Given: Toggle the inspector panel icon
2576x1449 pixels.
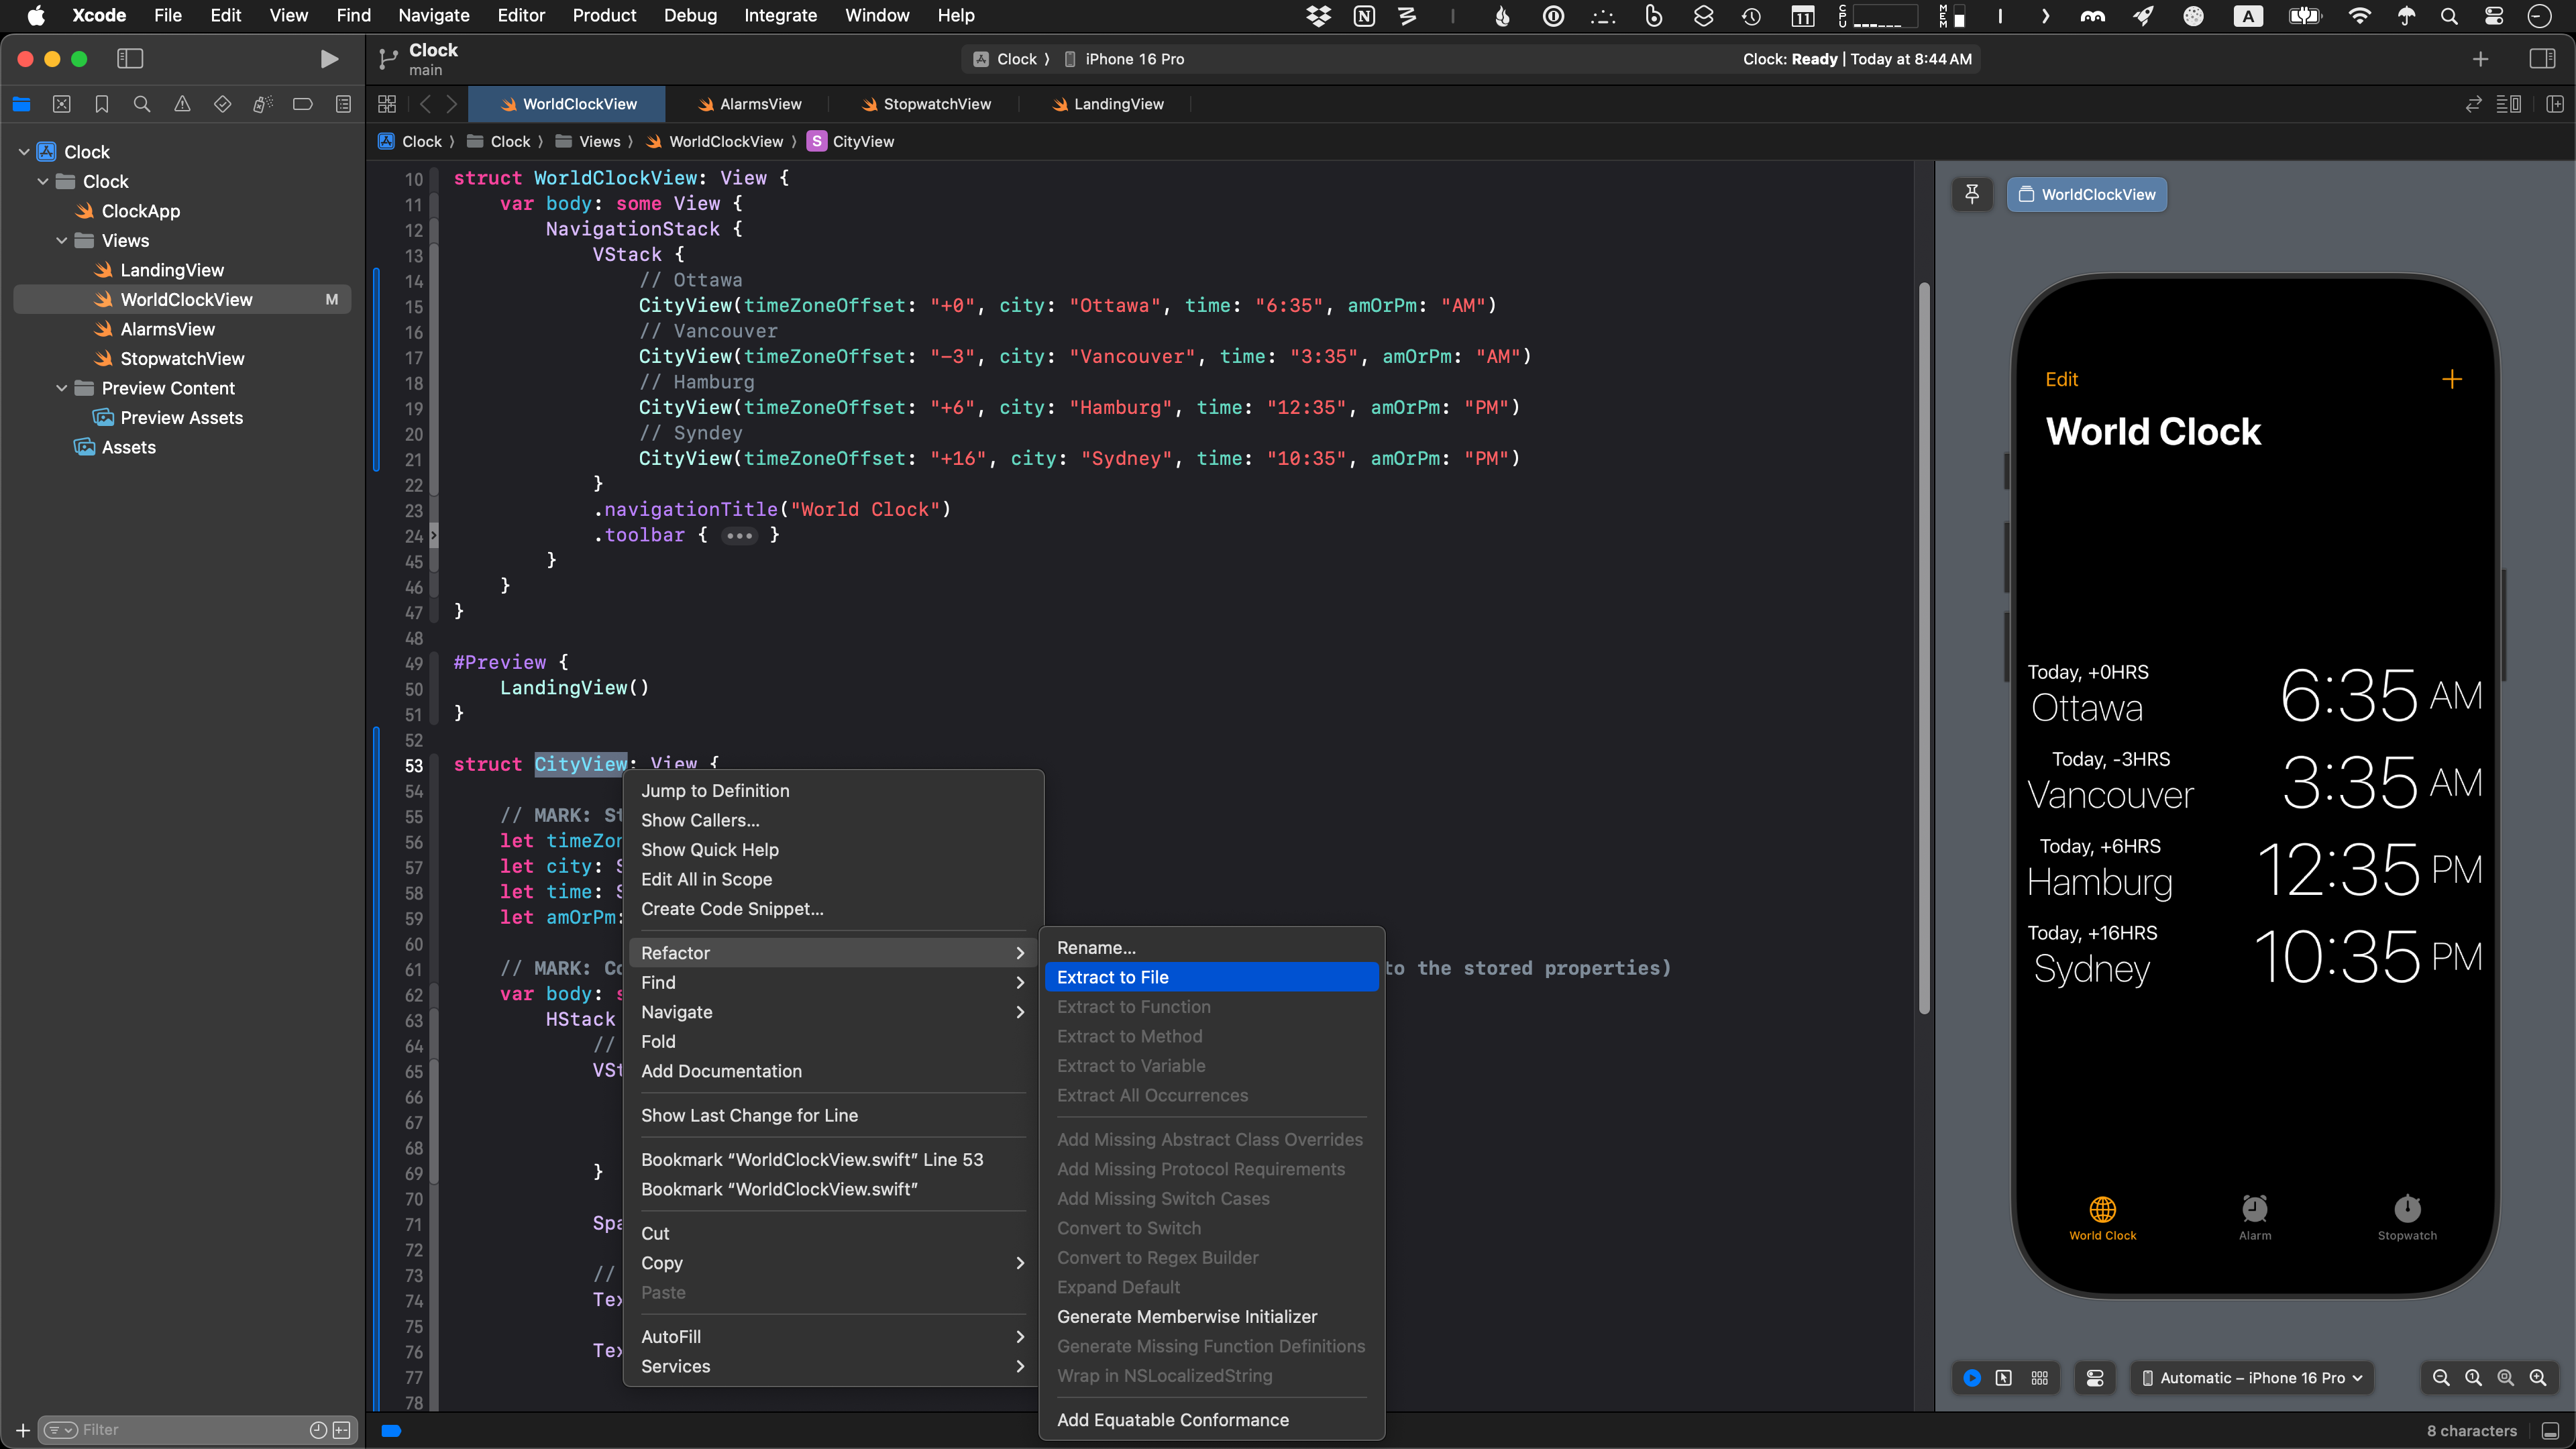Looking at the screenshot, I should pos(2542,59).
